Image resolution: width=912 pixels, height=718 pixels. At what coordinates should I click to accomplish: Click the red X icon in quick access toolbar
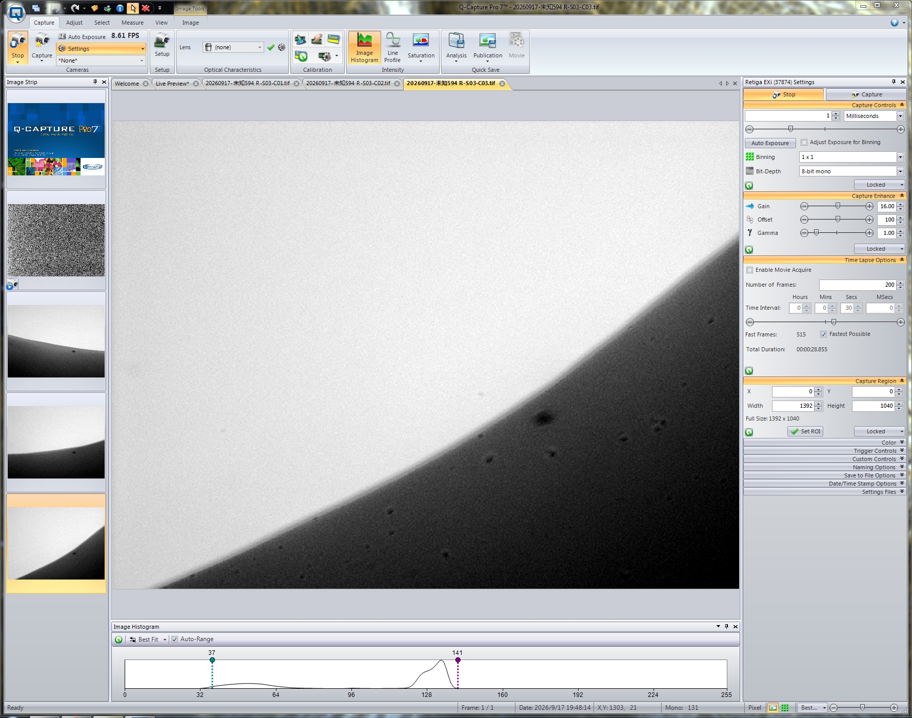point(146,8)
